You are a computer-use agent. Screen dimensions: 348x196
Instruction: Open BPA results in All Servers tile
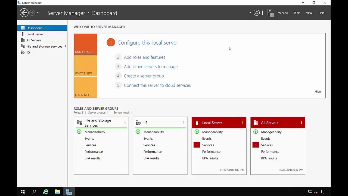click(269, 158)
